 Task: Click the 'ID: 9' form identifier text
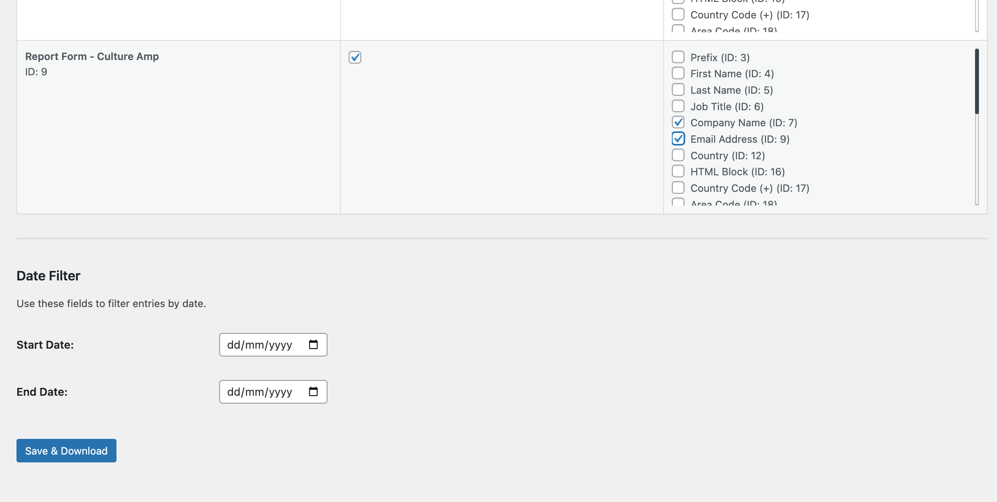[x=36, y=72]
